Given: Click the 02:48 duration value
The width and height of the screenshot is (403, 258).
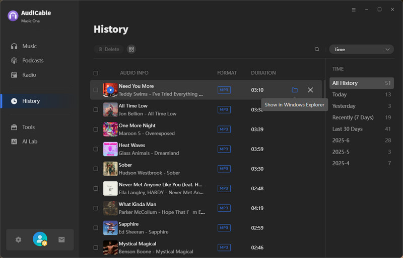Looking at the screenshot, I should (x=257, y=189).
